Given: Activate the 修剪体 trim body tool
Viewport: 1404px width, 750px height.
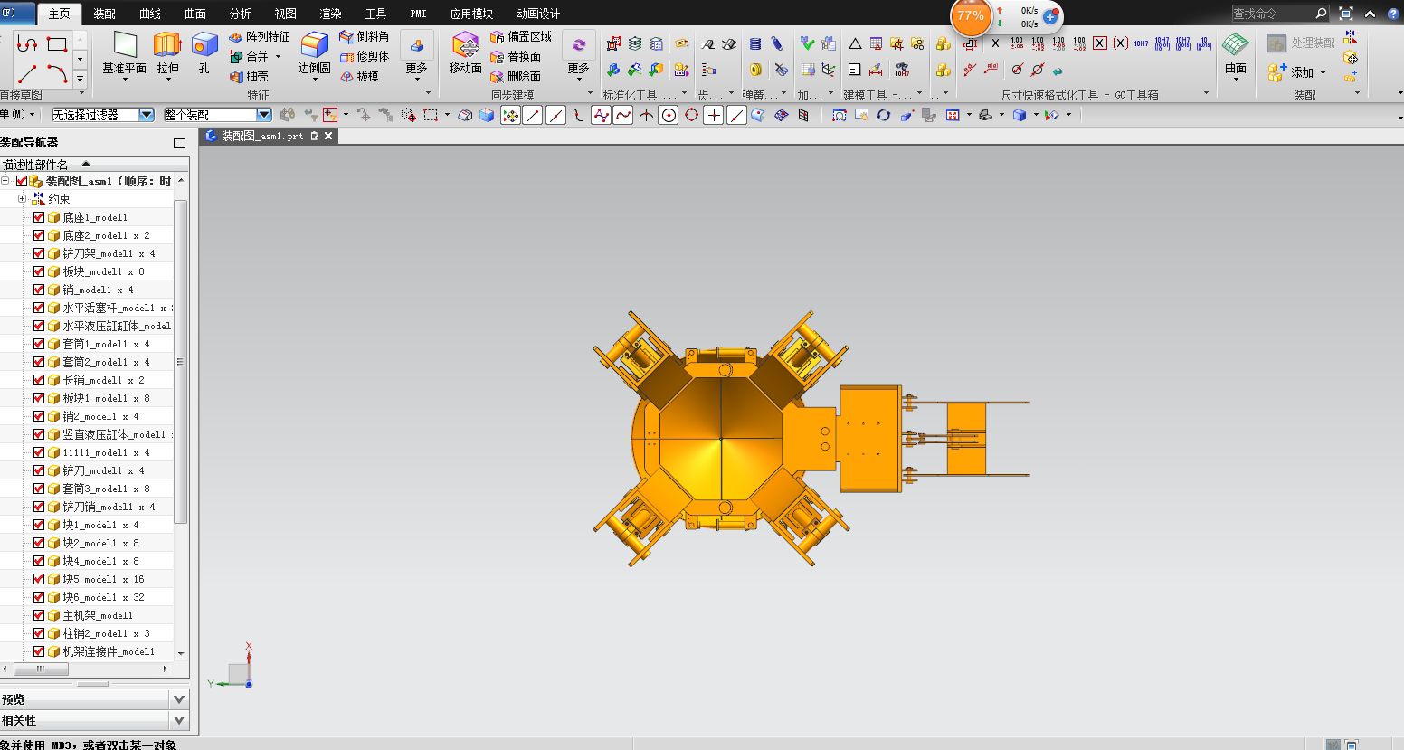Looking at the screenshot, I should tap(365, 57).
